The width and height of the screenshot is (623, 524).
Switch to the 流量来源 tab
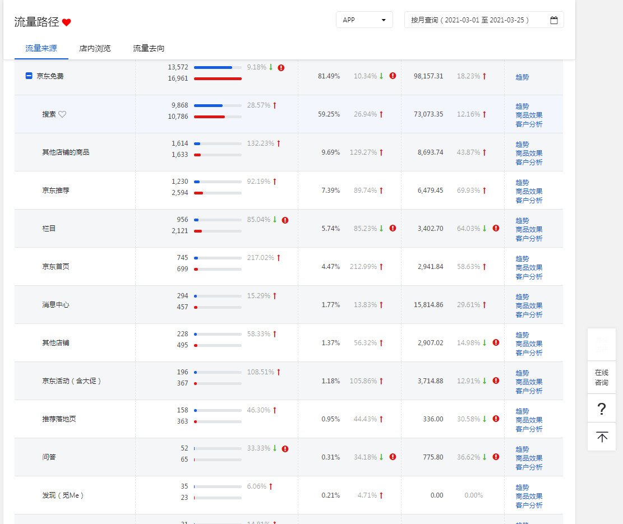[41, 48]
